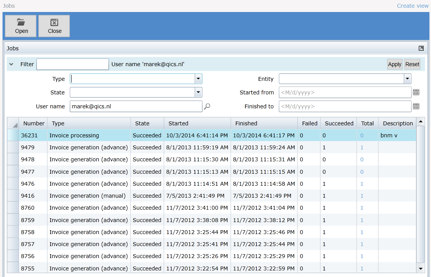Sort by the State column header
This screenshot has height=277, width=431.
147,123
